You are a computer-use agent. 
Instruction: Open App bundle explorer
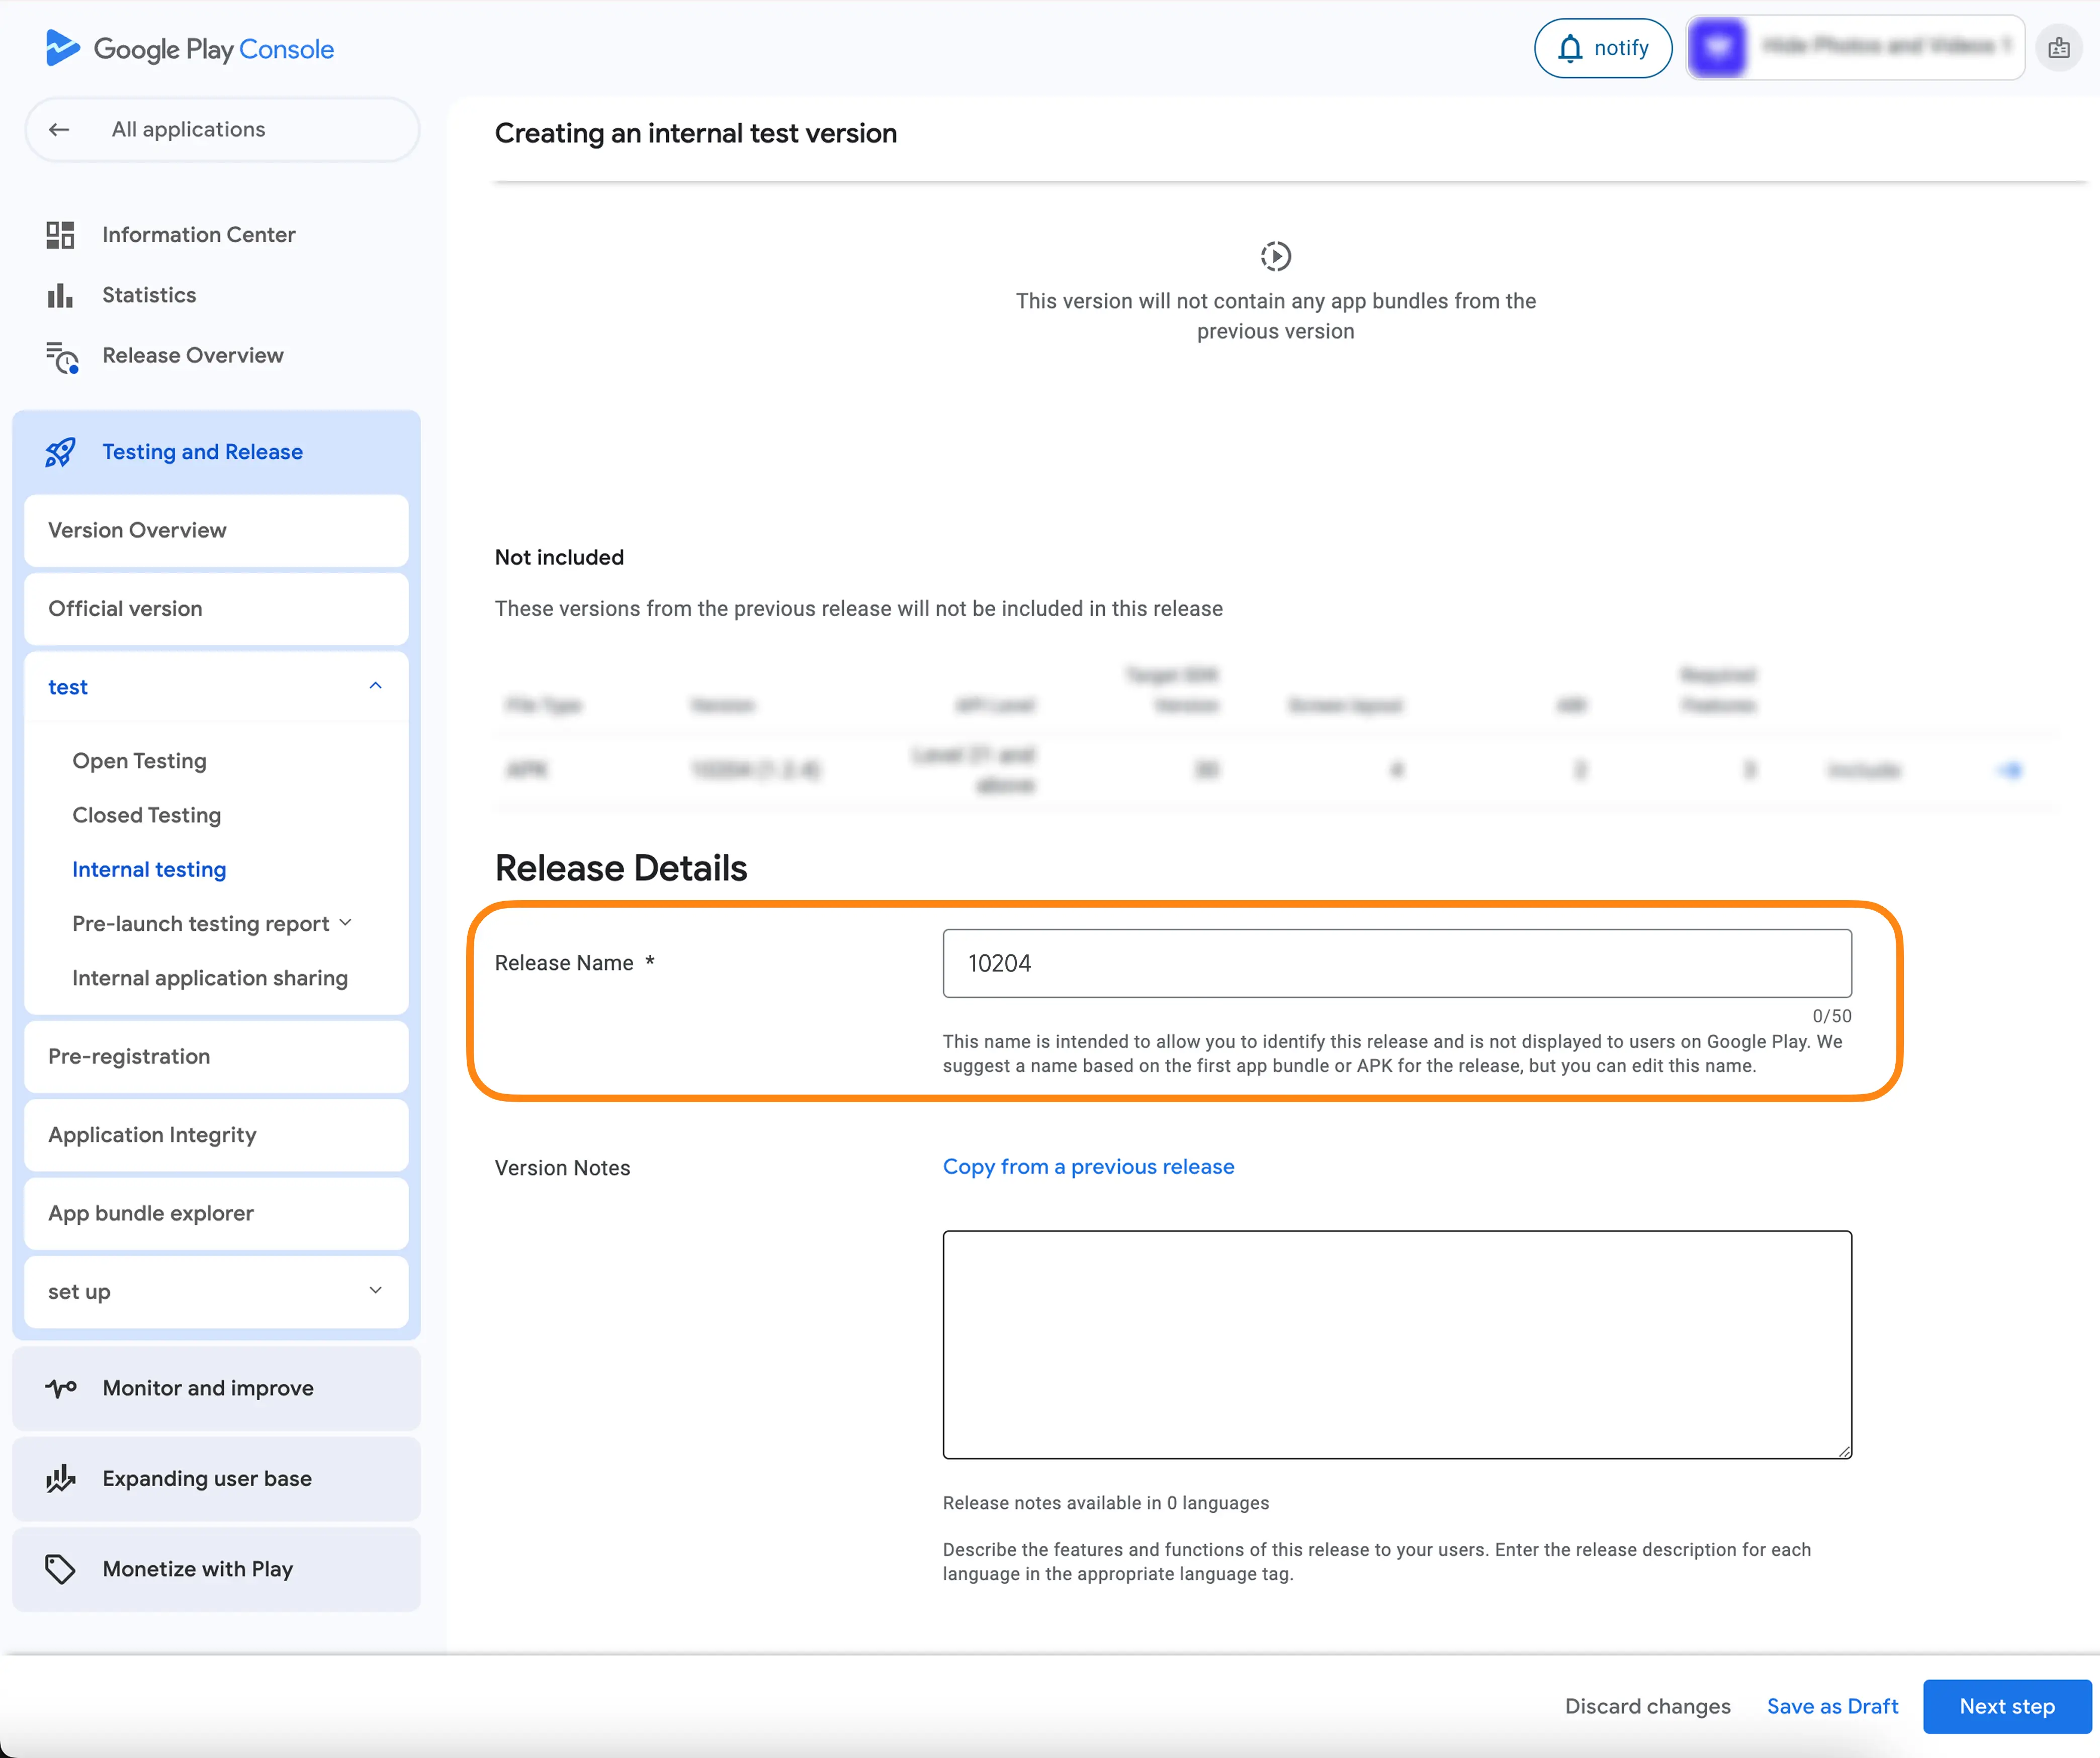pos(216,1213)
